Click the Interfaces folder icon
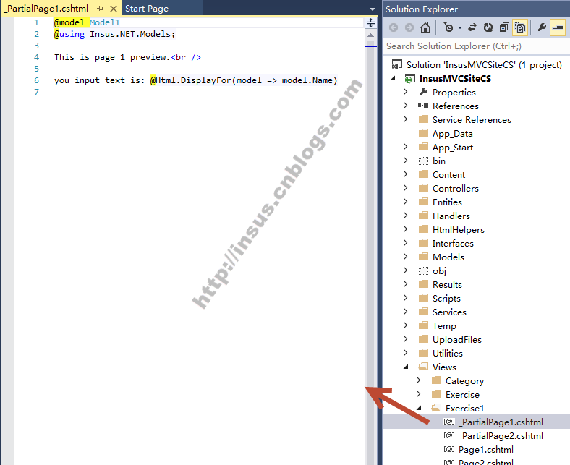The height and width of the screenshot is (465, 570). [423, 243]
